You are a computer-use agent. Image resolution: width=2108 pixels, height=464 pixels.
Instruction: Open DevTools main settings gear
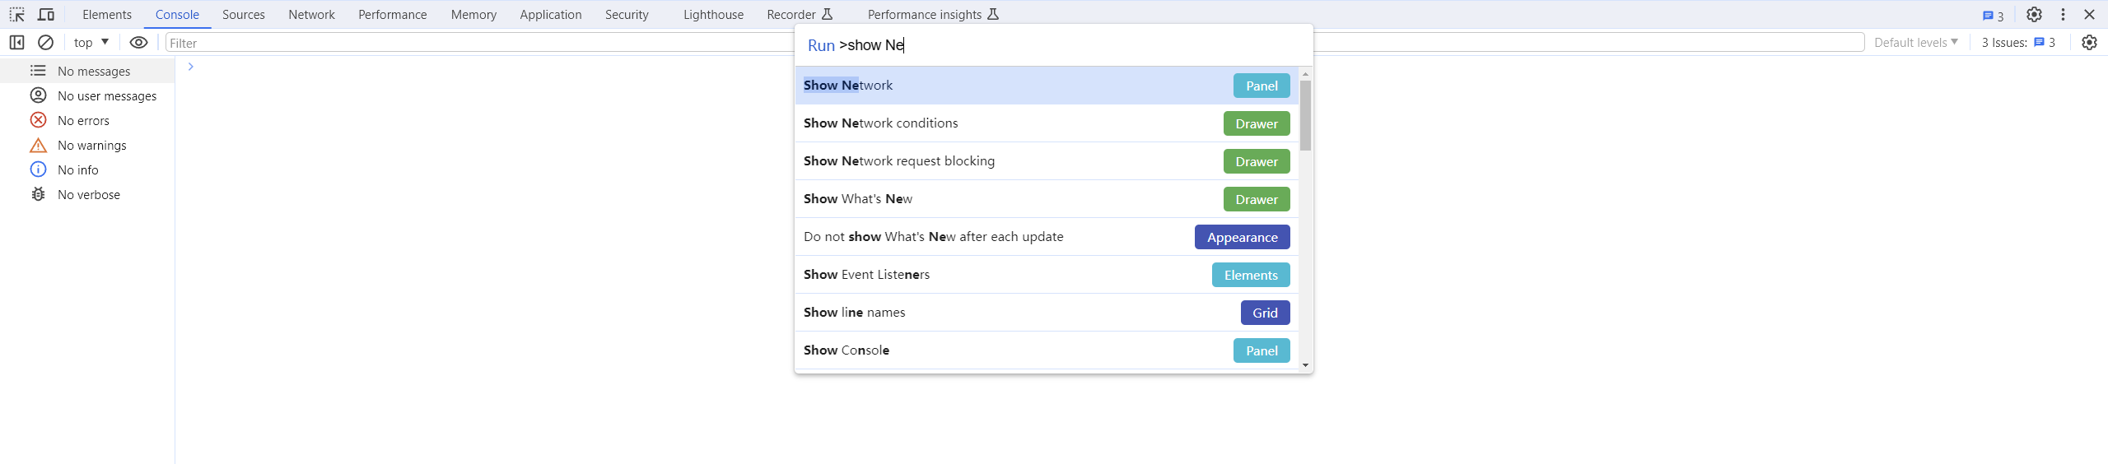click(x=2034, y=15)
